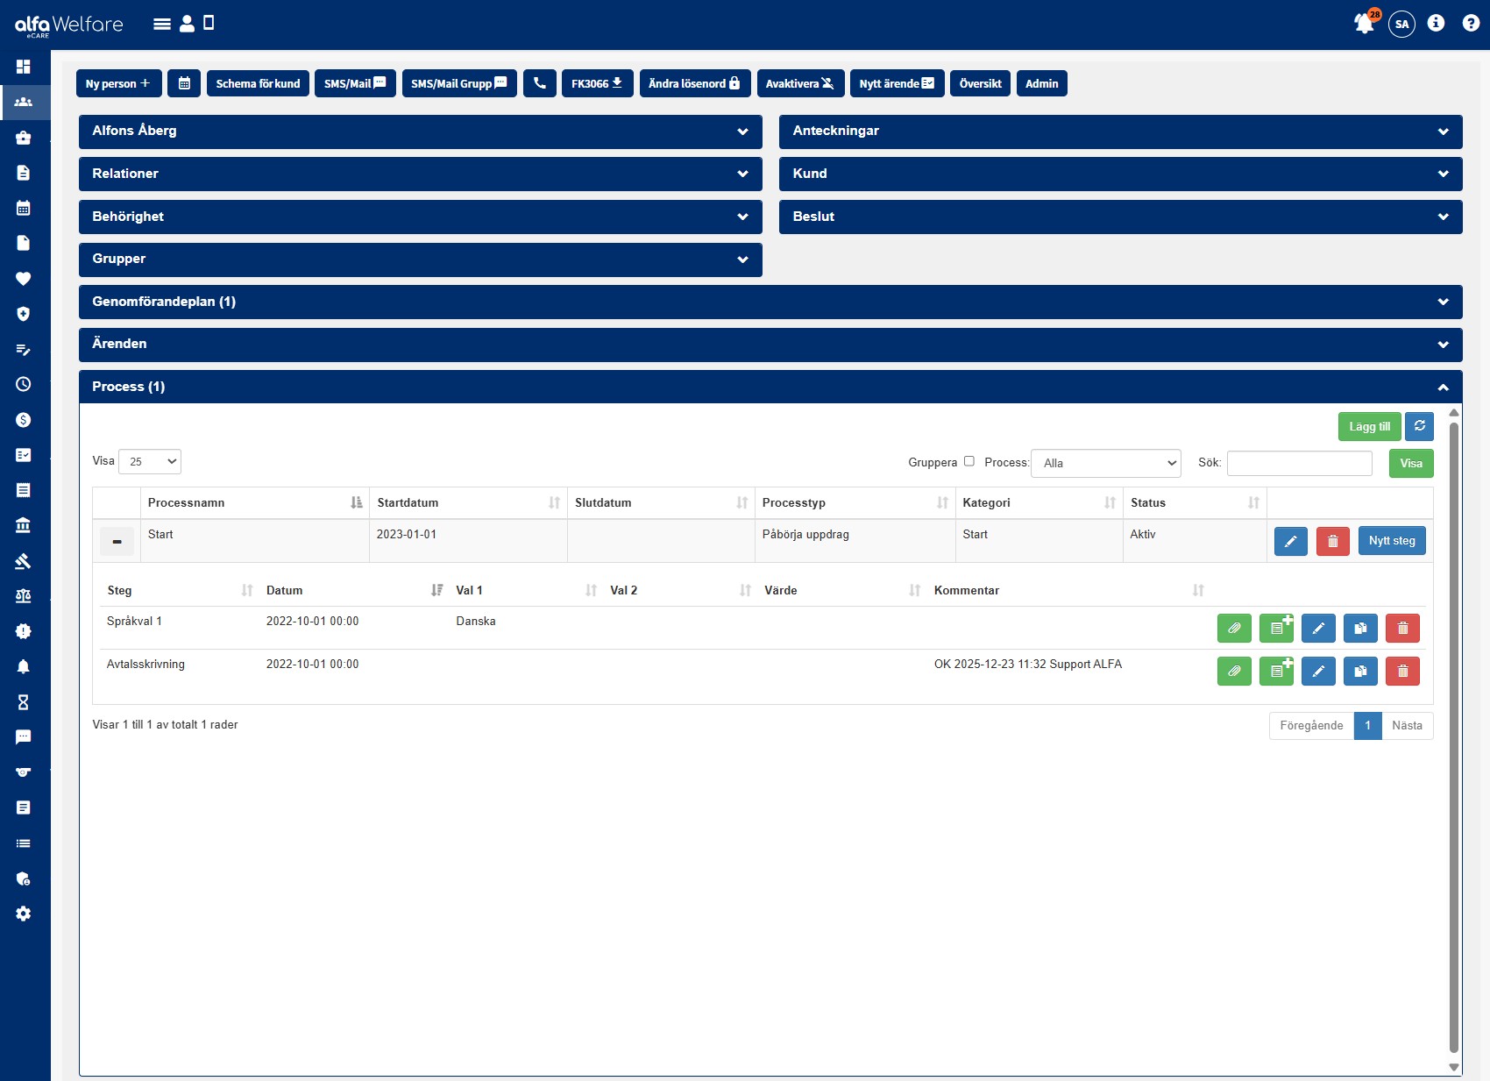The height and width of the screenshot is (1081, 1490).
Task: Click the green Lägg till button
Action: (x=1369, y=426)
